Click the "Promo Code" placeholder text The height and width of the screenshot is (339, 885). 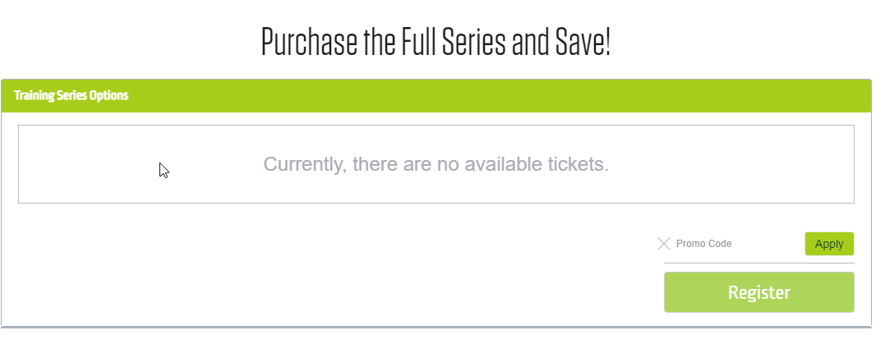(x=703, y=244)
